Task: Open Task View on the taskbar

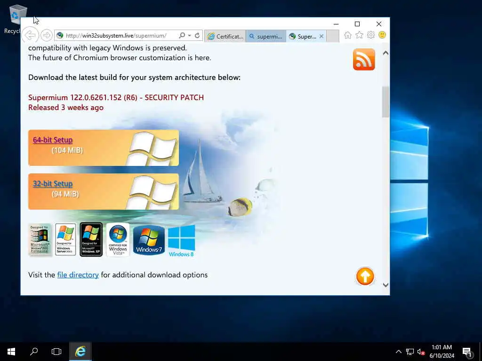Action: (56, 352)
